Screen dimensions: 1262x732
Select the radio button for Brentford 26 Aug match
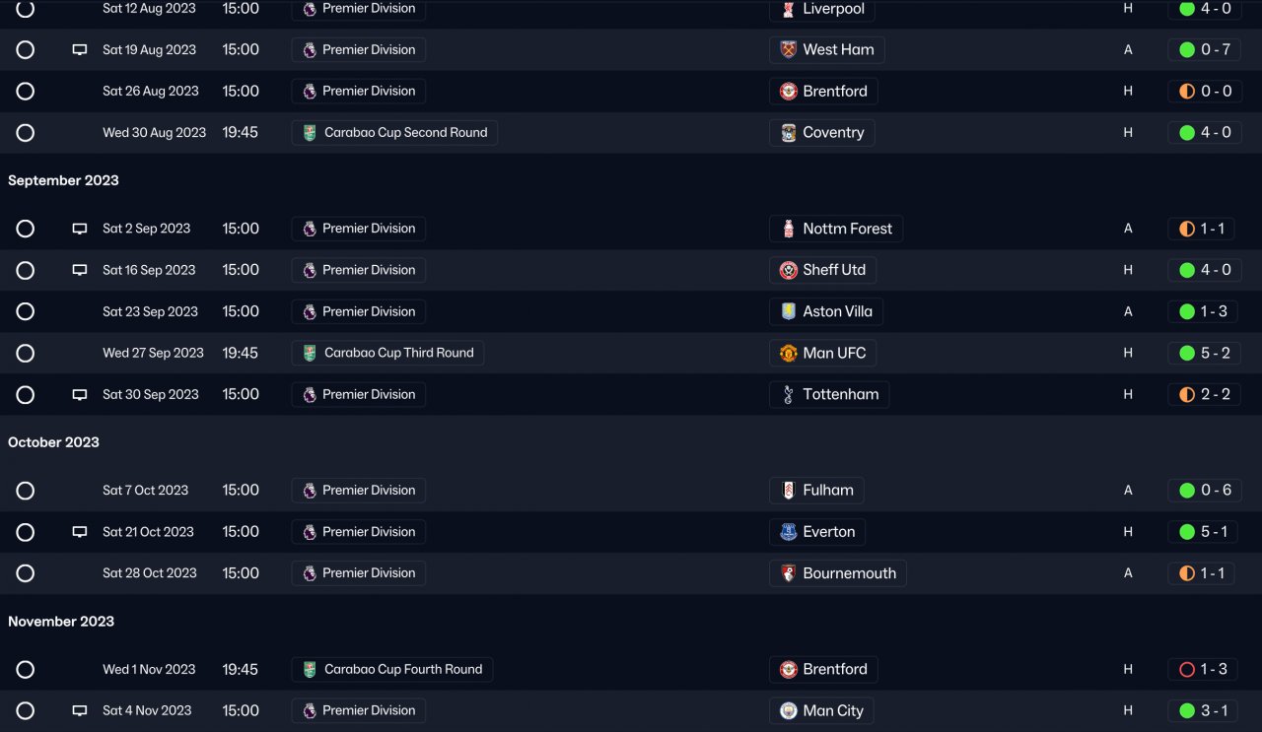tap(26, 92)
